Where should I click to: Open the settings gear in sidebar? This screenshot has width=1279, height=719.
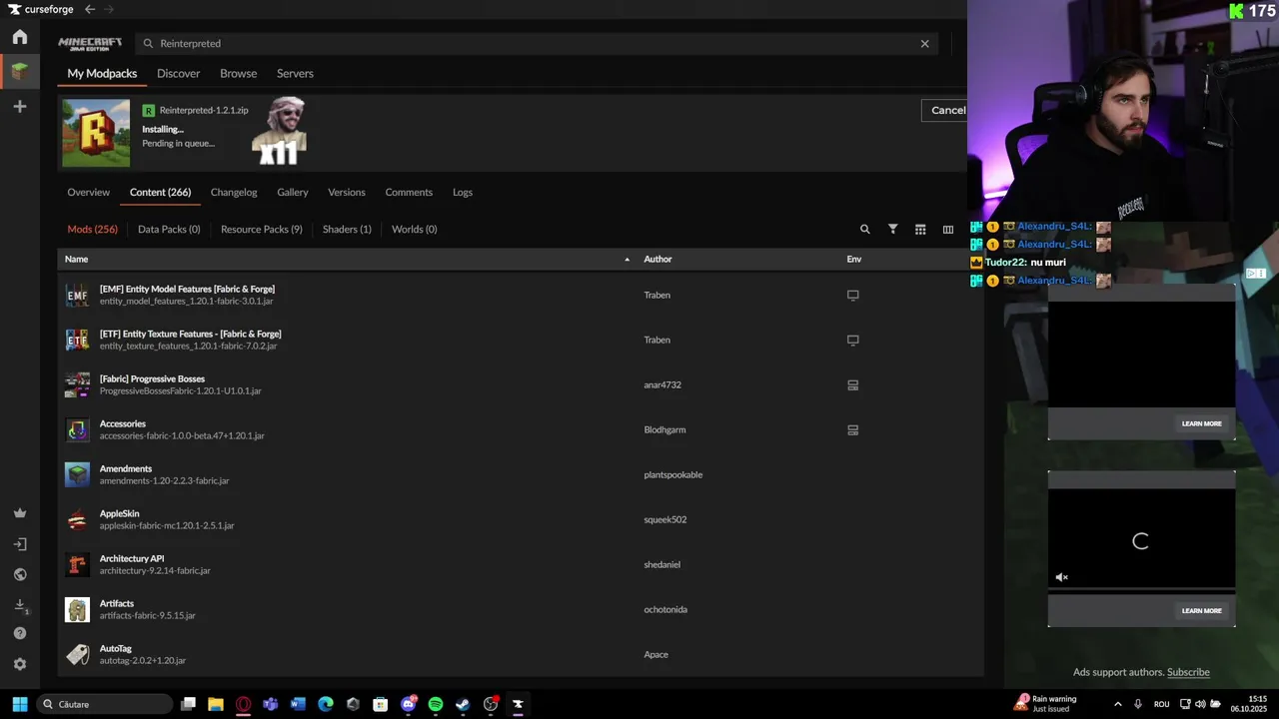click(20, 664)
